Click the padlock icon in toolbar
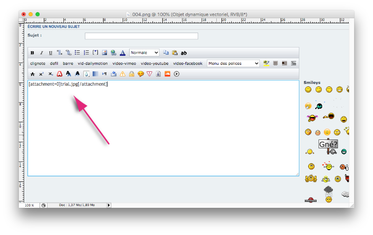Viewport: 373px width, 235px height. pos(131,74)
